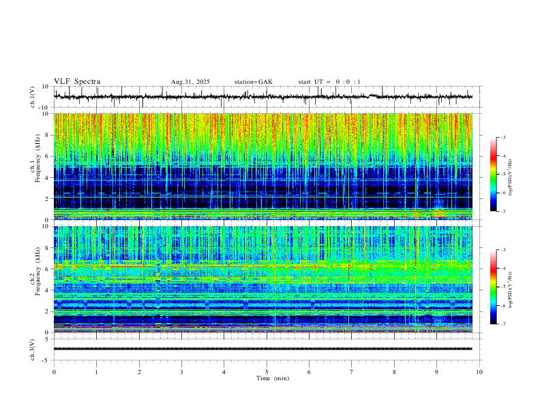Click the time axis tick label '8'
The image size is (540, 417).
pyautogui.click(x=394, y=372)
